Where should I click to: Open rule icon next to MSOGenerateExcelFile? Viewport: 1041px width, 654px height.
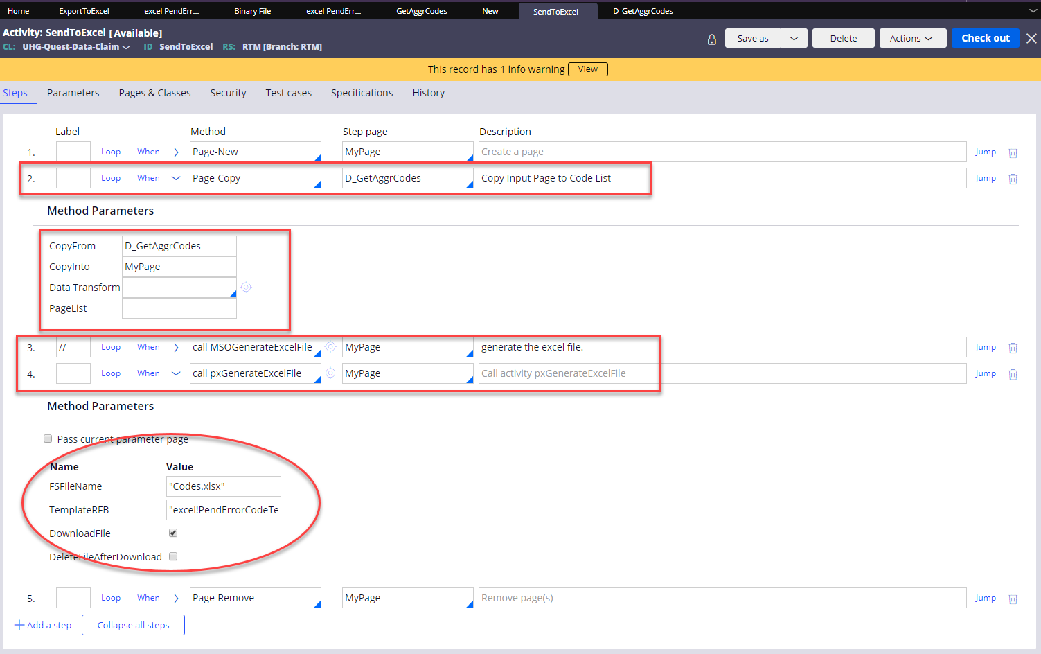tap(330, 347)
